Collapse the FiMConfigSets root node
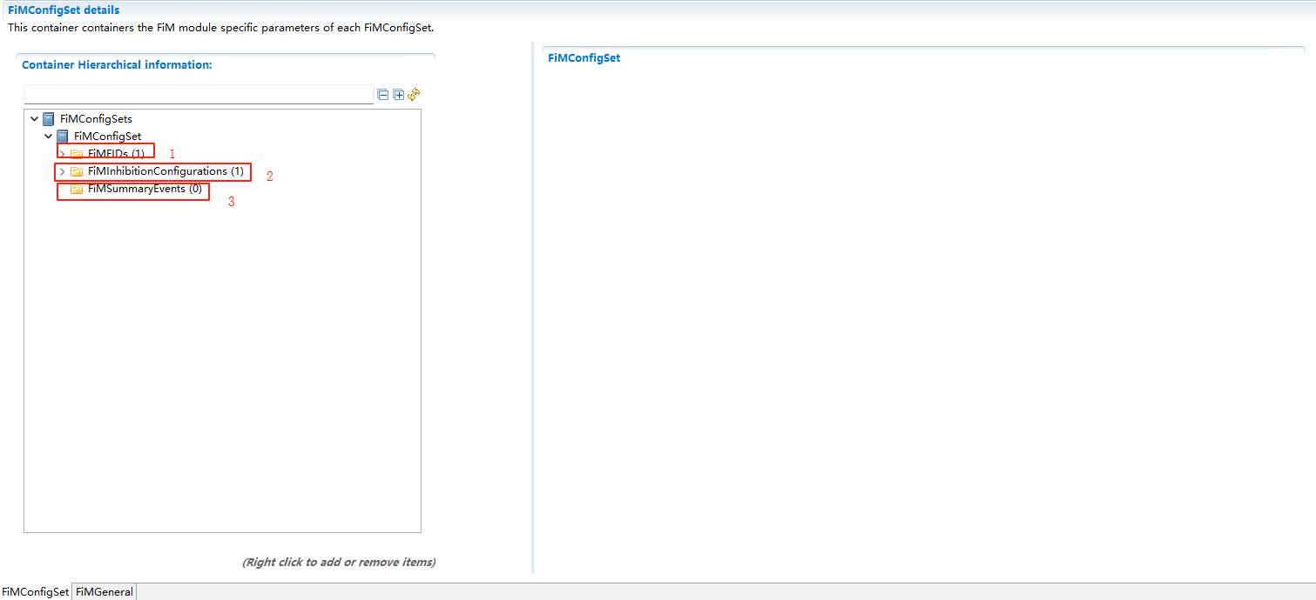Screen dimensions: 1316x600 pos(35,119)
